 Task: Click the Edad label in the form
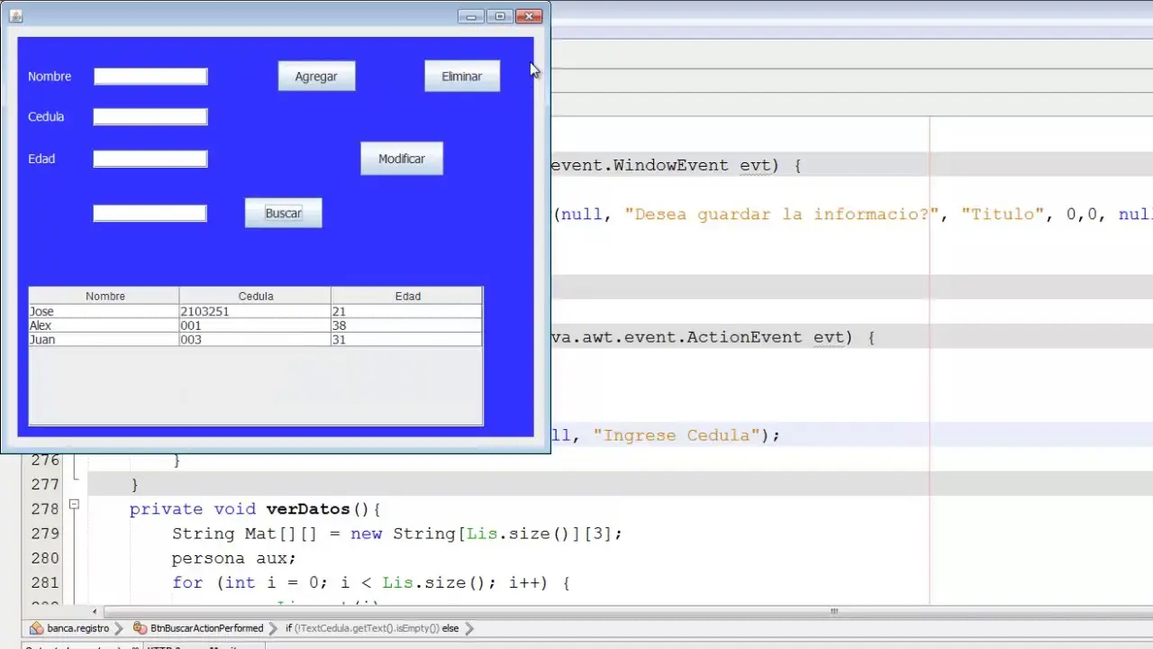[x=41, y=159]
